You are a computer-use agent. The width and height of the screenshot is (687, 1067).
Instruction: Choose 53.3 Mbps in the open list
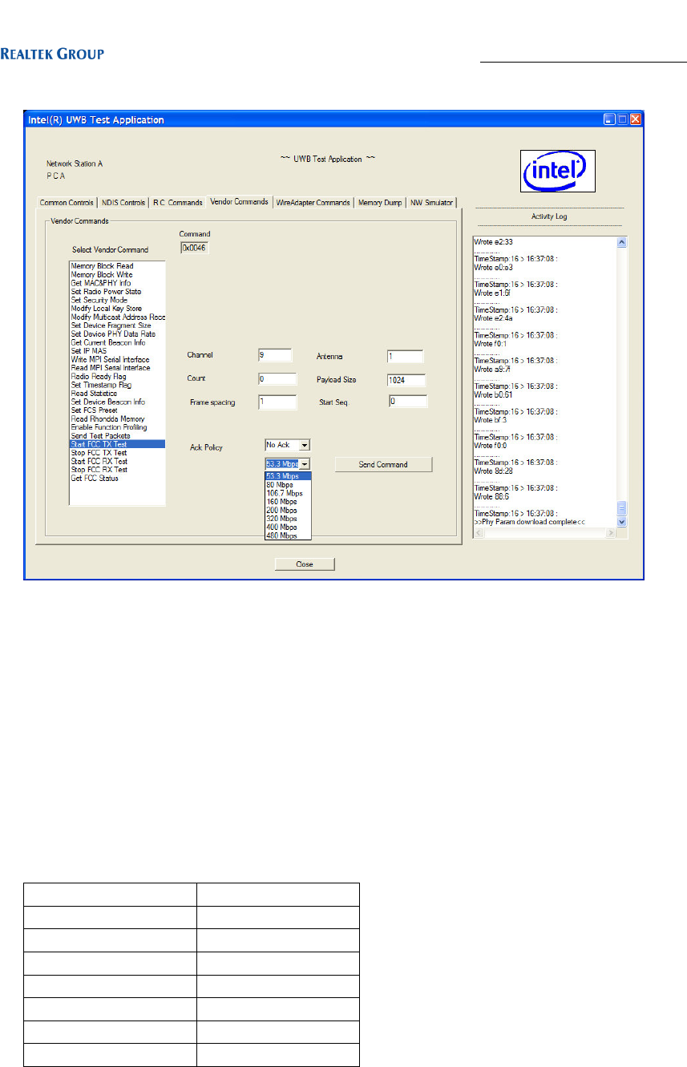coord(288,475)
